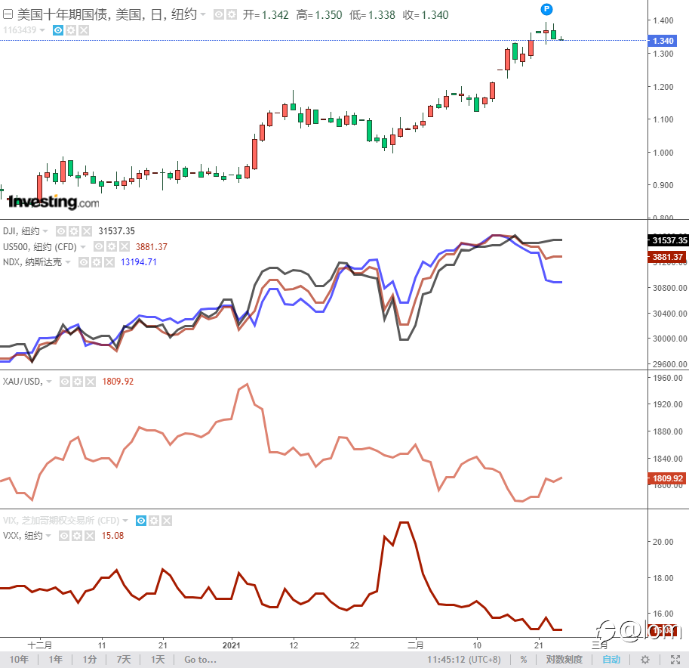The height and width of the screenshot is (668, 689).
Task: Click the Go to... button
Action: 200,660
